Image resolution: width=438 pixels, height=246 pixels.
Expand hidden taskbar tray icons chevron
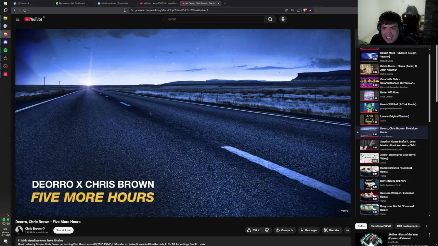point(8,216)
